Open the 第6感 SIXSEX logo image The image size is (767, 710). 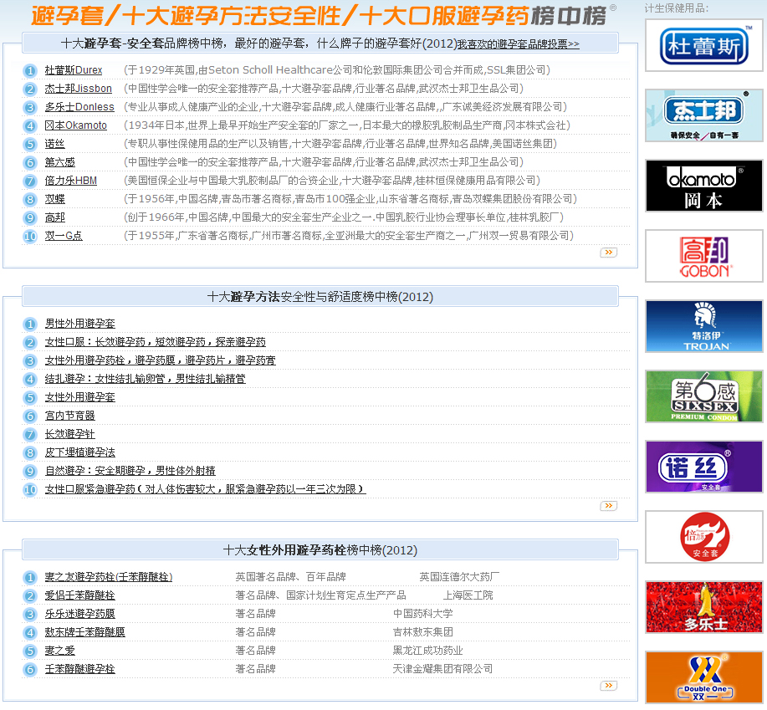point(704,396)
